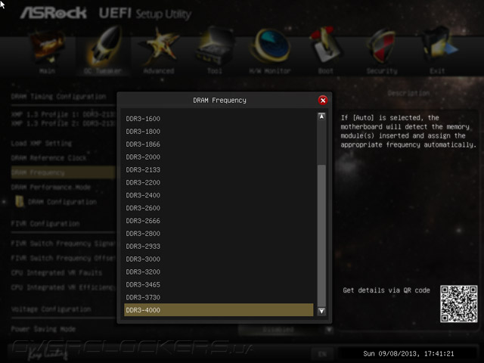Open the Boot joystick icon
The height and width of the screenshot is (363, 484).
coord(326,45)
